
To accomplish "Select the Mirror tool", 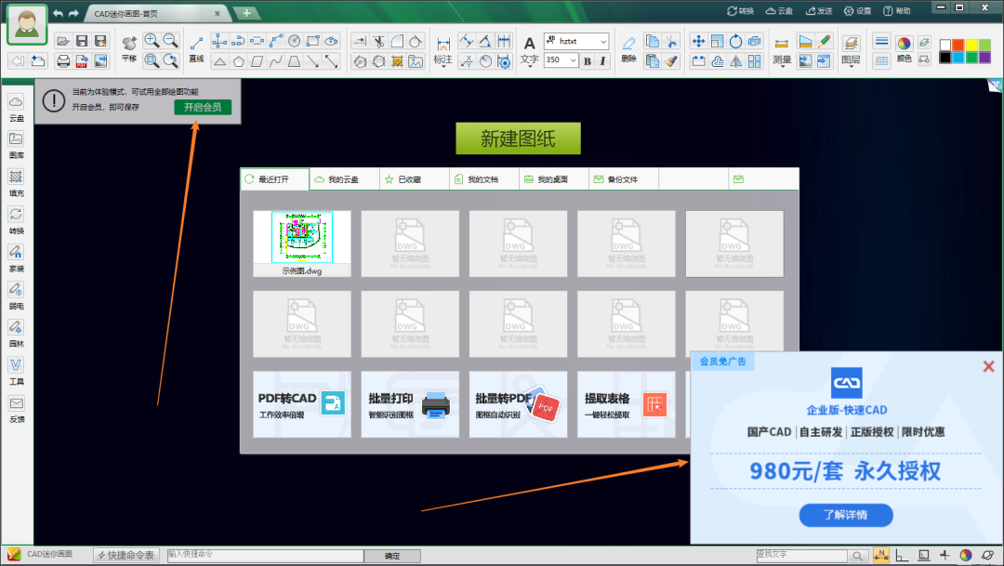I will tap(735, 60).
